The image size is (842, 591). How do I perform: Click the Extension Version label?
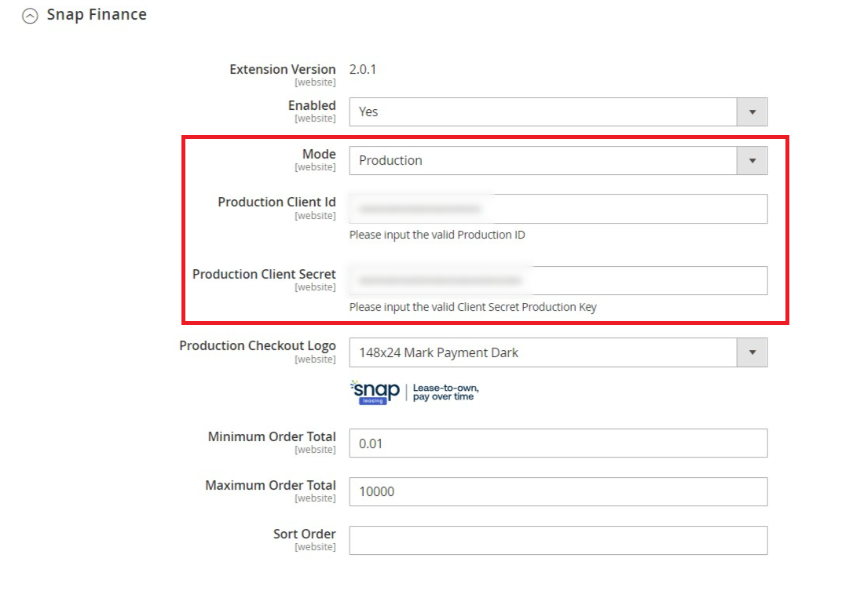(x=283, y=69)
